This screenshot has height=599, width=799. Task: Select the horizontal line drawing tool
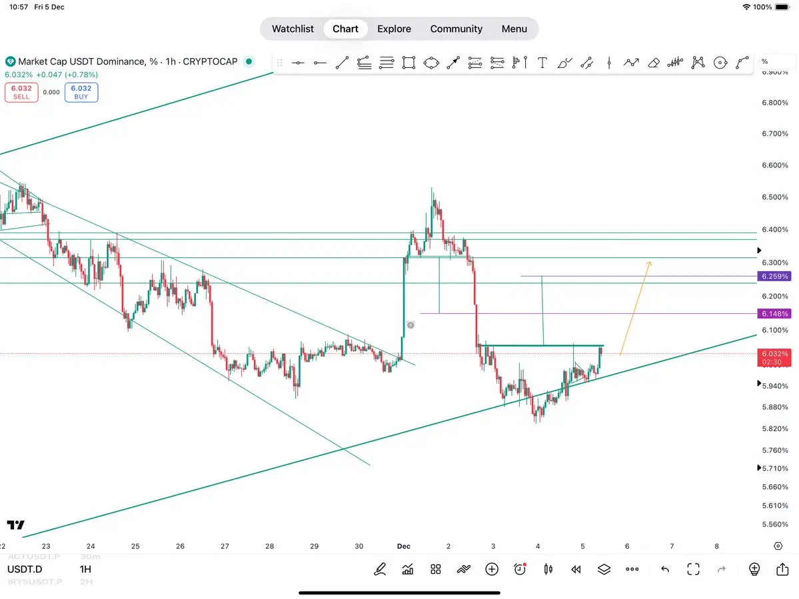pos(298,63)
